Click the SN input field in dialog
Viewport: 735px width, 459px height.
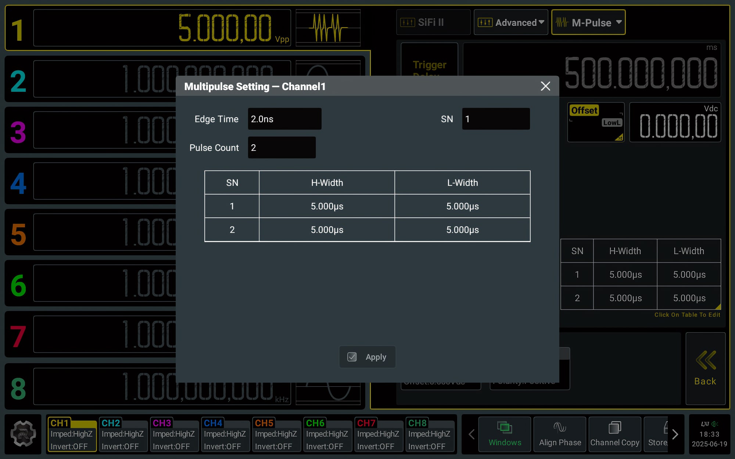click(496, 119)
